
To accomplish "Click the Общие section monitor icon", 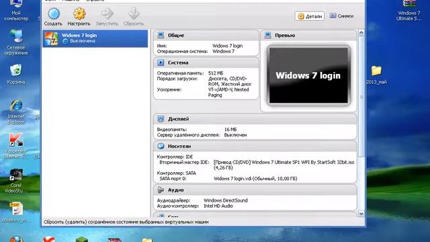I will [161, 35].
